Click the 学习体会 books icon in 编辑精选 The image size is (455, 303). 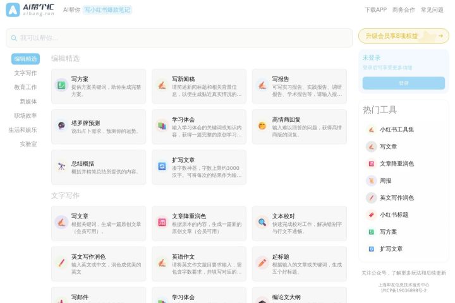pyautogui.click(x=162, y=126)
